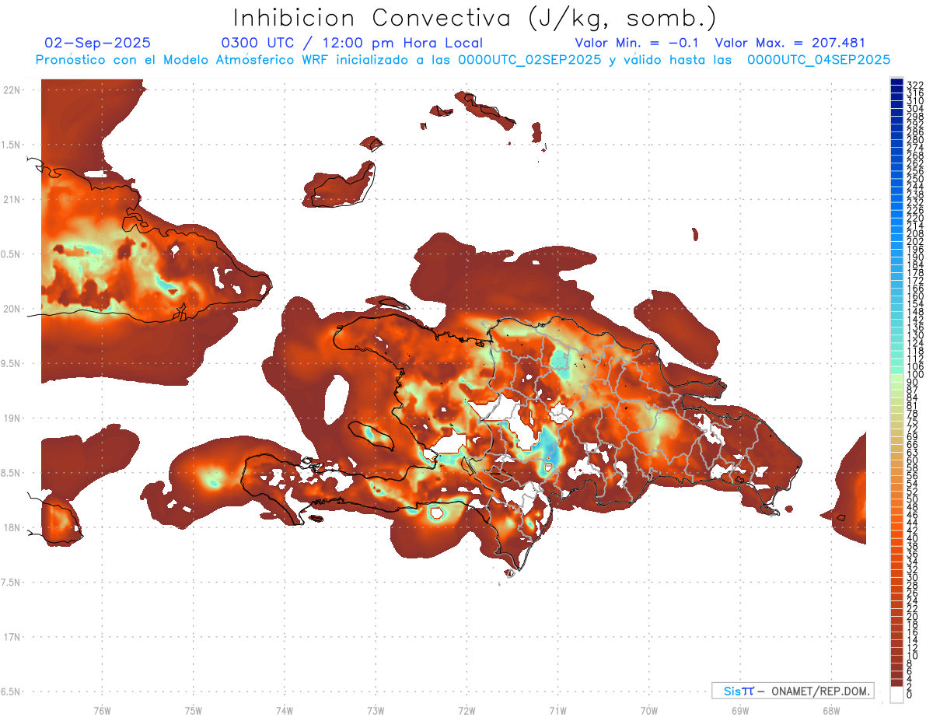Click the '69W' longitude label
The image size is (933, 721).
pyautogui.click(x=740, y=710)
